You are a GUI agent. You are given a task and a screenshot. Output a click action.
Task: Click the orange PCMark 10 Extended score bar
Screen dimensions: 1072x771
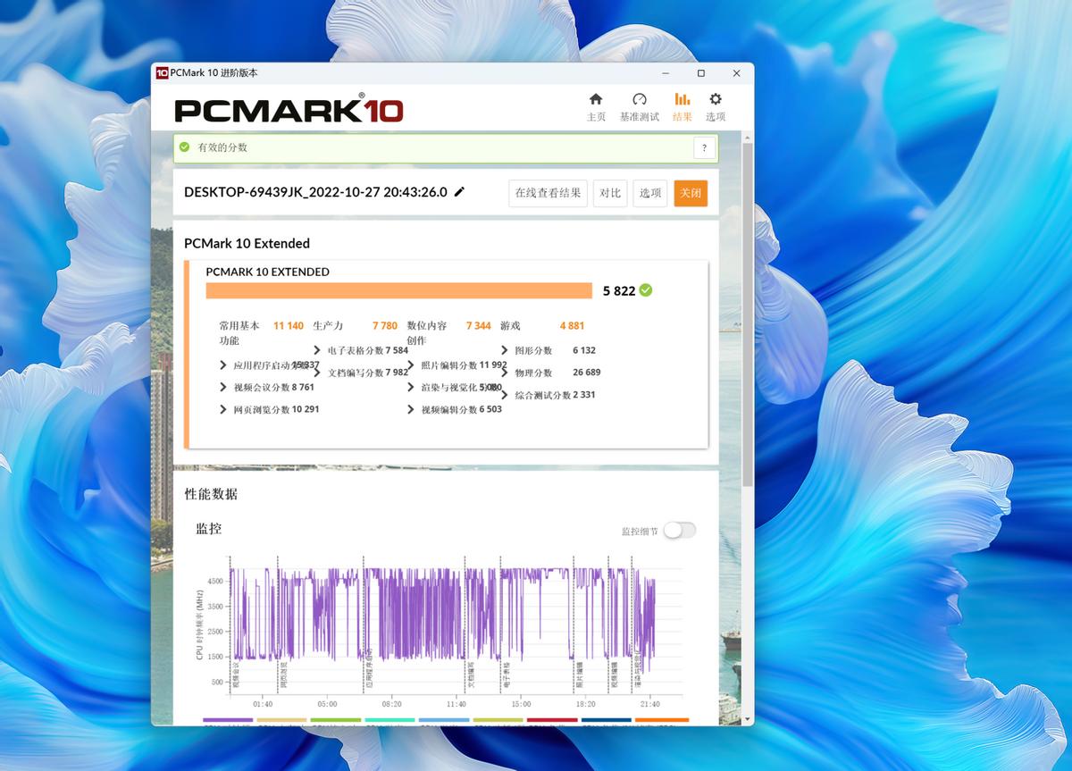tap(398, 290)
